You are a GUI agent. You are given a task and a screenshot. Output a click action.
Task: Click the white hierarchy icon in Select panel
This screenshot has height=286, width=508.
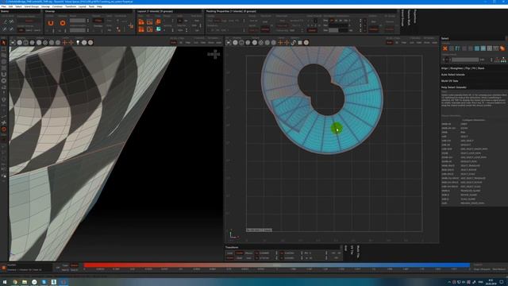pos(503,60)
